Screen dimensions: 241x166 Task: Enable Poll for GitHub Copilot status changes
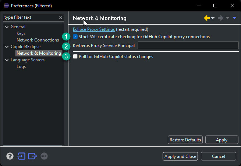pyautogui.click(x=75, y=57)
